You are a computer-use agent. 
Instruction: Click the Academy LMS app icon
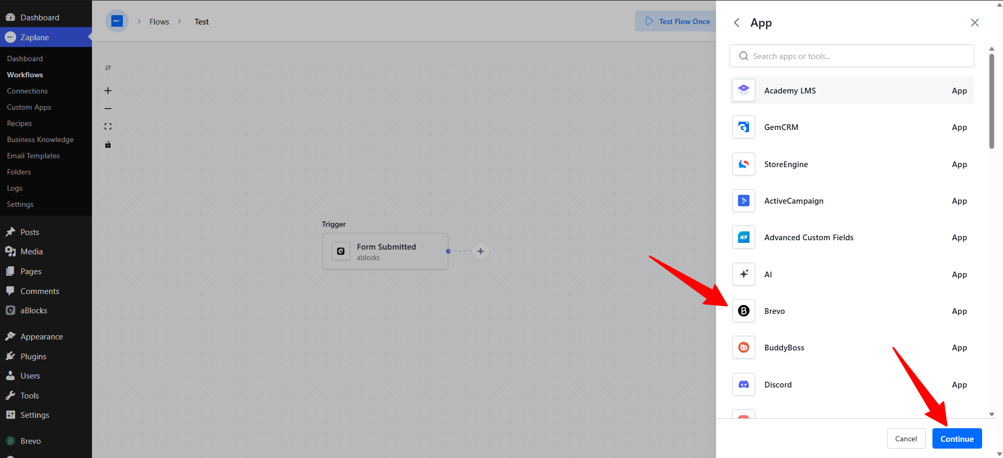pyautogui.click(x=744, y=90)
